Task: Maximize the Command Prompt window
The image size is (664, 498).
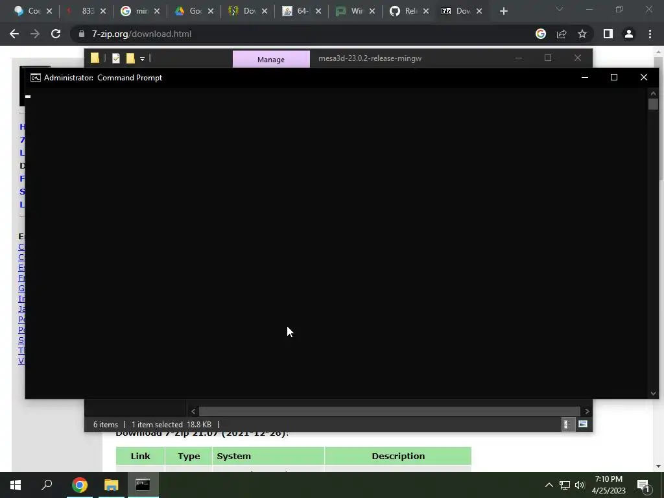Action: click(x=613, y=77)
